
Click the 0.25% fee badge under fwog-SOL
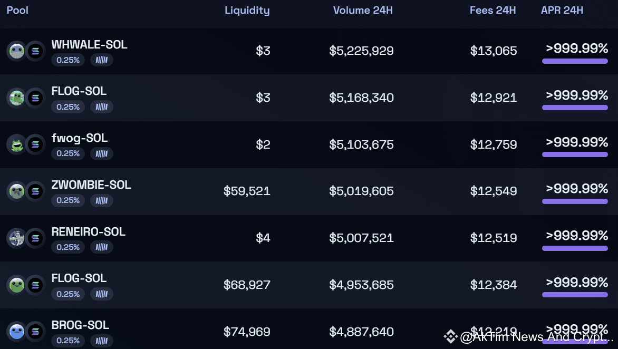tap(68, 153)
